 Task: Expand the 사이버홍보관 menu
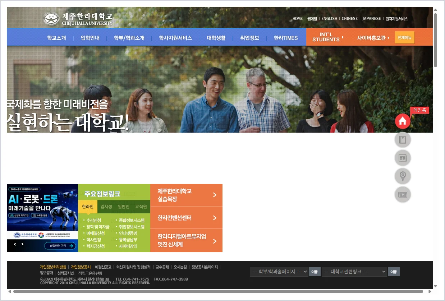(x=373, y=37)
